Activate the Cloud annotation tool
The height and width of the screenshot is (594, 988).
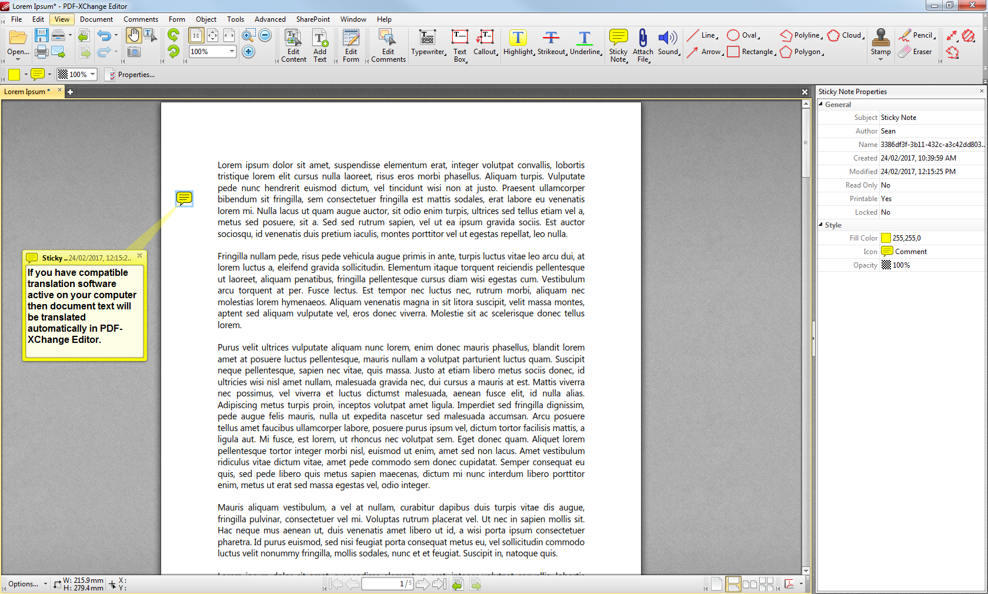(845, 35)
